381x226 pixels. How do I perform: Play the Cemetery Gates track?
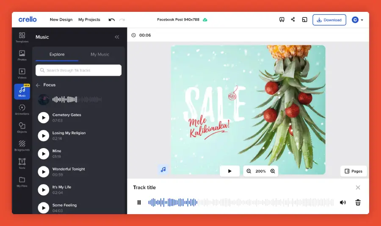[x=44, y=118]
